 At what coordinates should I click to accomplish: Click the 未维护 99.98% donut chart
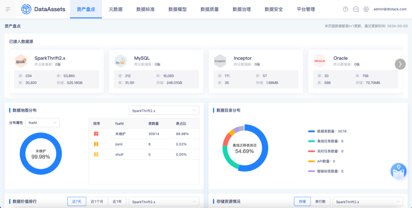click(x=41, y=154)
